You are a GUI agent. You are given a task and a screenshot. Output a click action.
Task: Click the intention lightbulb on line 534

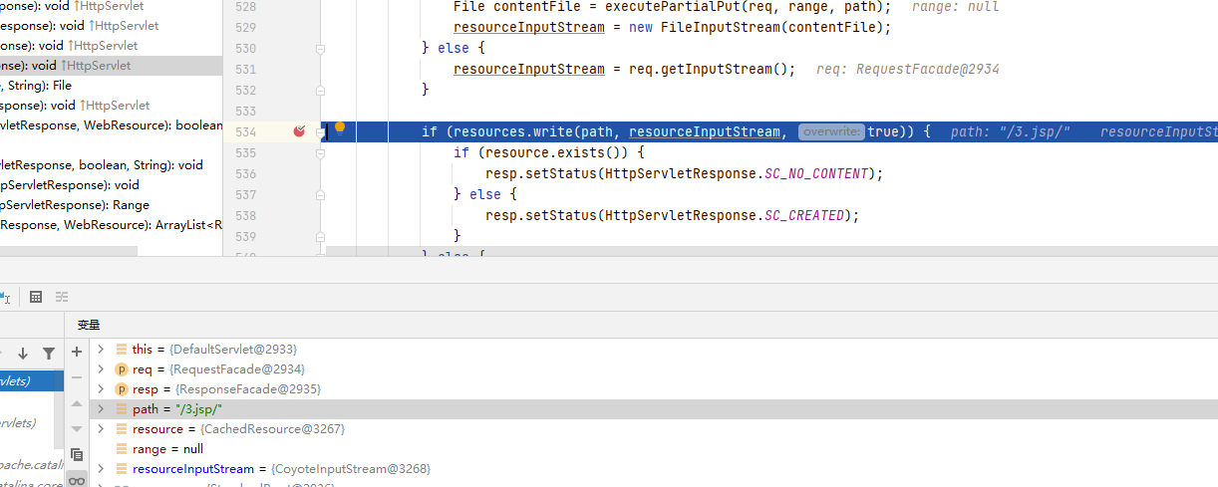pos(339,128)
